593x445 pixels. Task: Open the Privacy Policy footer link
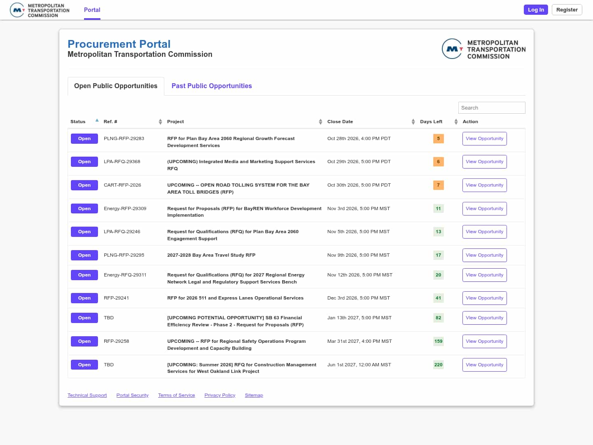pyautogui.click(x=220, y=395)
